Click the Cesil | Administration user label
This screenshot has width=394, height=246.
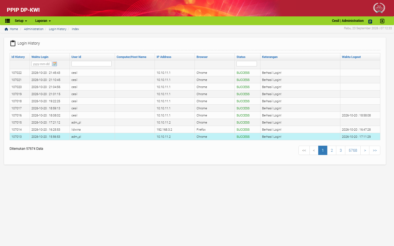348,21
